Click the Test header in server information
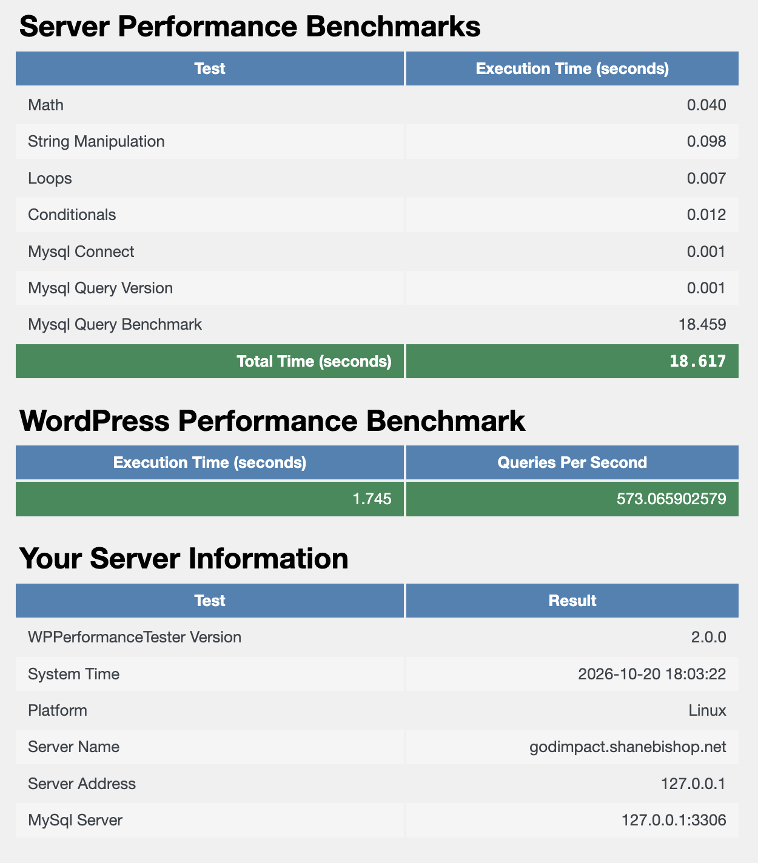 [x=210, y=601]
